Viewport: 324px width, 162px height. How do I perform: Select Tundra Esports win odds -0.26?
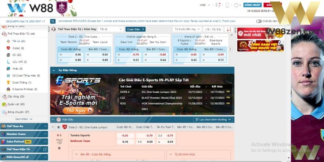coord(126,136)
